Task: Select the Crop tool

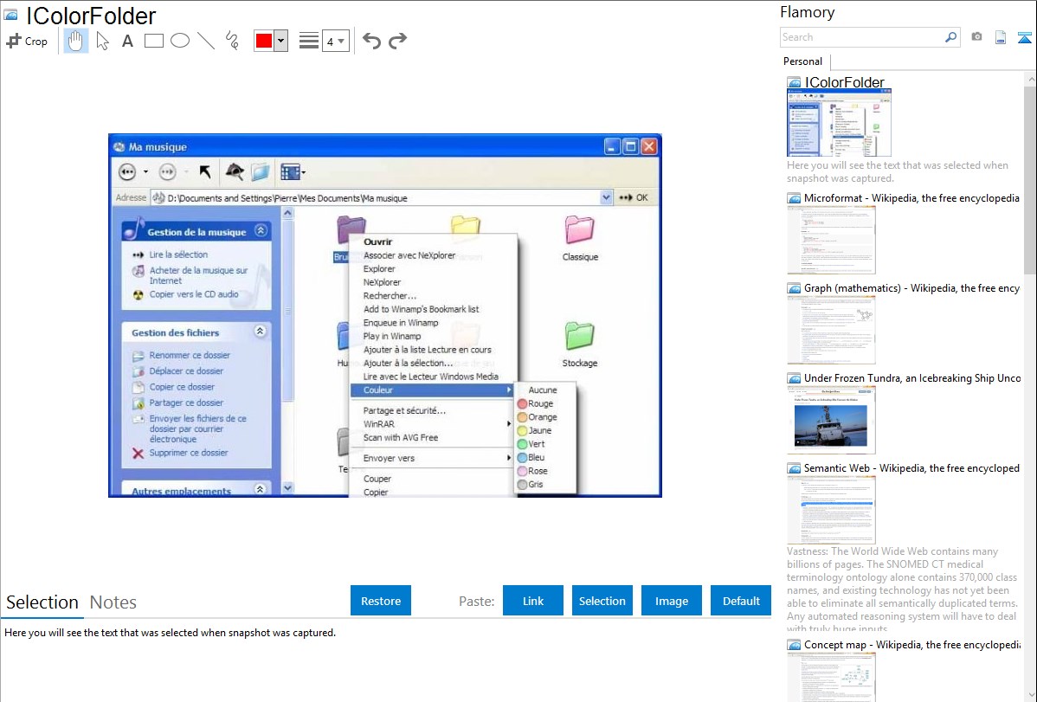Action: coord(27,41)
